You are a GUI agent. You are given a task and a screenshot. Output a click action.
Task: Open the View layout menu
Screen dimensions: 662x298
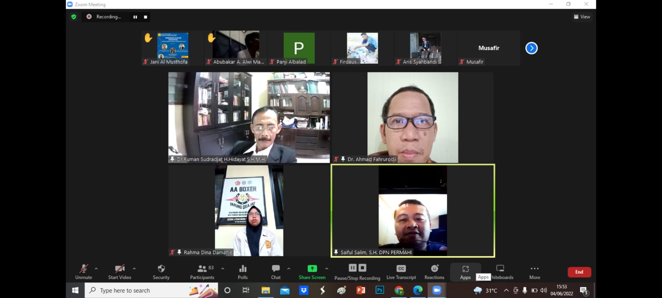pyautogui.click(x=582, y=17)
